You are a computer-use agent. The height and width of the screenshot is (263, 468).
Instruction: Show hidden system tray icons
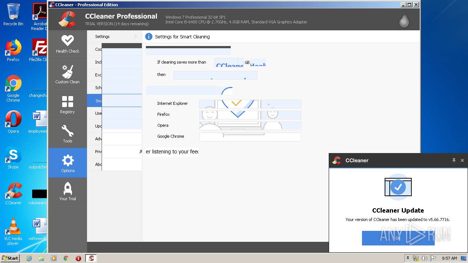[x=408, y=258]
